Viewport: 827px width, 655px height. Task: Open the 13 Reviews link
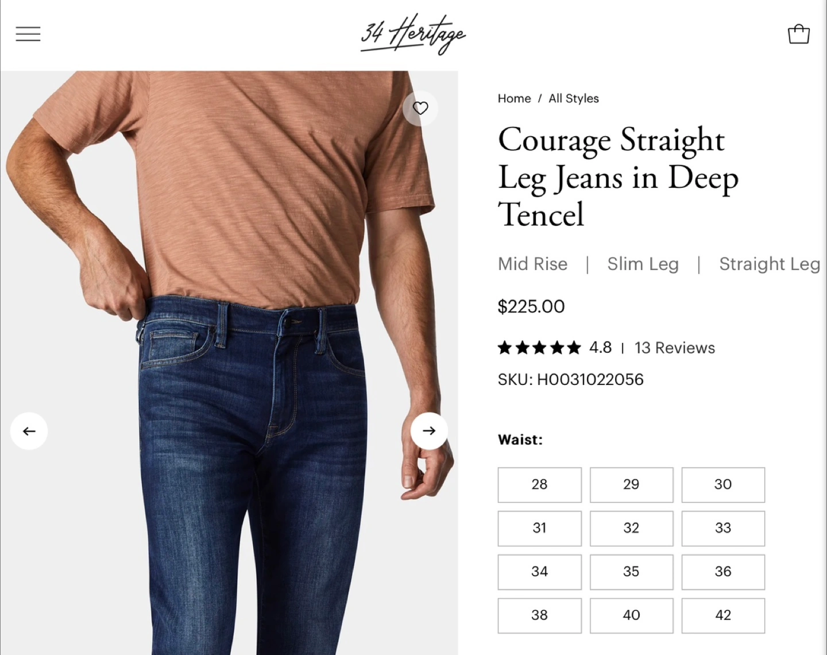(x=675, y=348)
